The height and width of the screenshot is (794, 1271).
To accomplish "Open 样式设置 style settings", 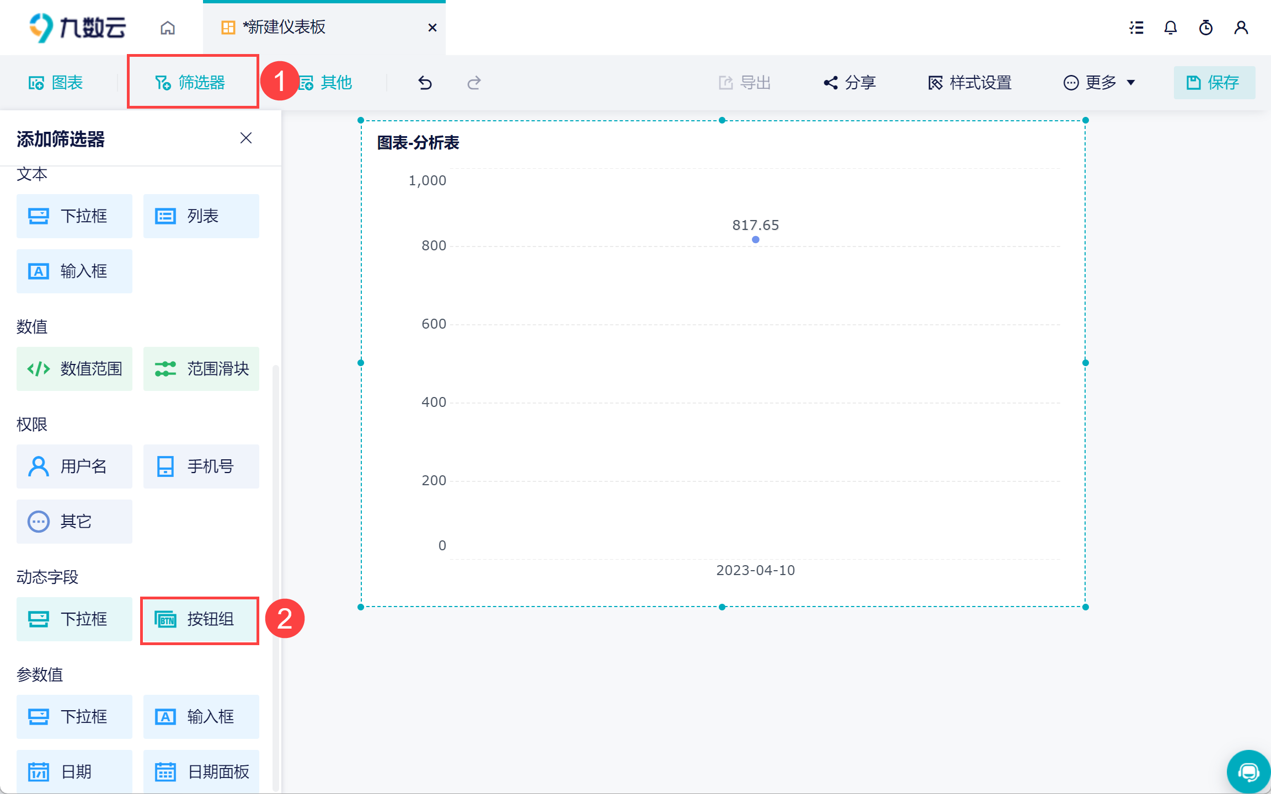I will click(x=970, y=83).
